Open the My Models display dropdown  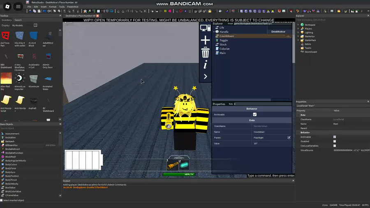pyautogui.click(x=35, y=25)
